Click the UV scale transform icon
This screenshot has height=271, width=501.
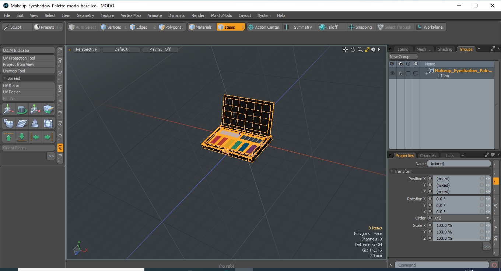pos(35,109)
